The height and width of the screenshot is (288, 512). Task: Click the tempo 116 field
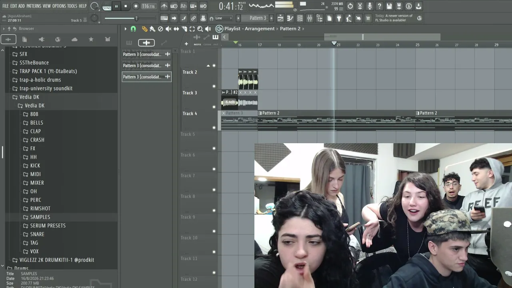pyautogui.click(x=148, y=6)
